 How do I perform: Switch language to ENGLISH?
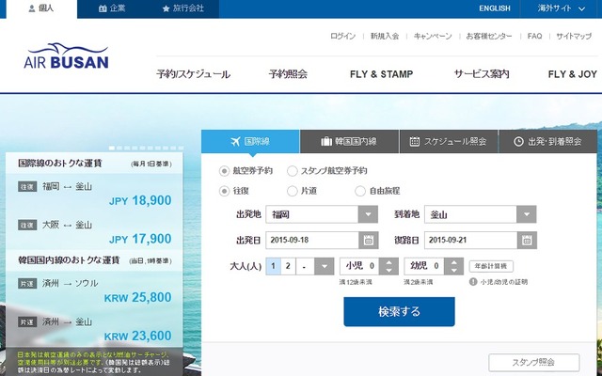click(x=495, y=8)
